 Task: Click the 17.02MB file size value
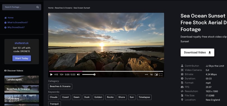210,95
